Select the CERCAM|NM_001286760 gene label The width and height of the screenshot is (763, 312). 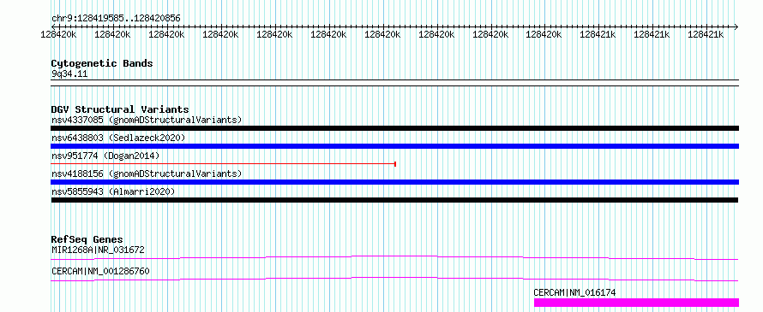[100, 271]
